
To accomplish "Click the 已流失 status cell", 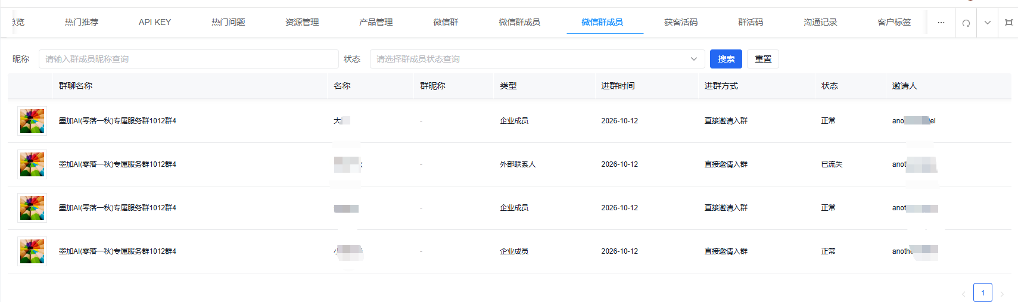I will tap(832, 164).
